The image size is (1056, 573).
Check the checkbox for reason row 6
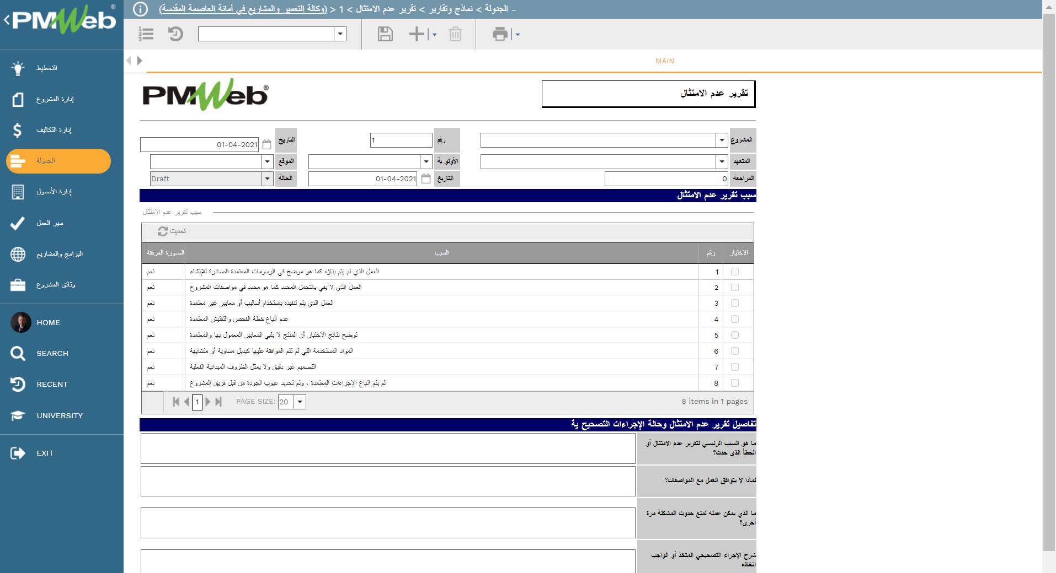click(734, 351)
